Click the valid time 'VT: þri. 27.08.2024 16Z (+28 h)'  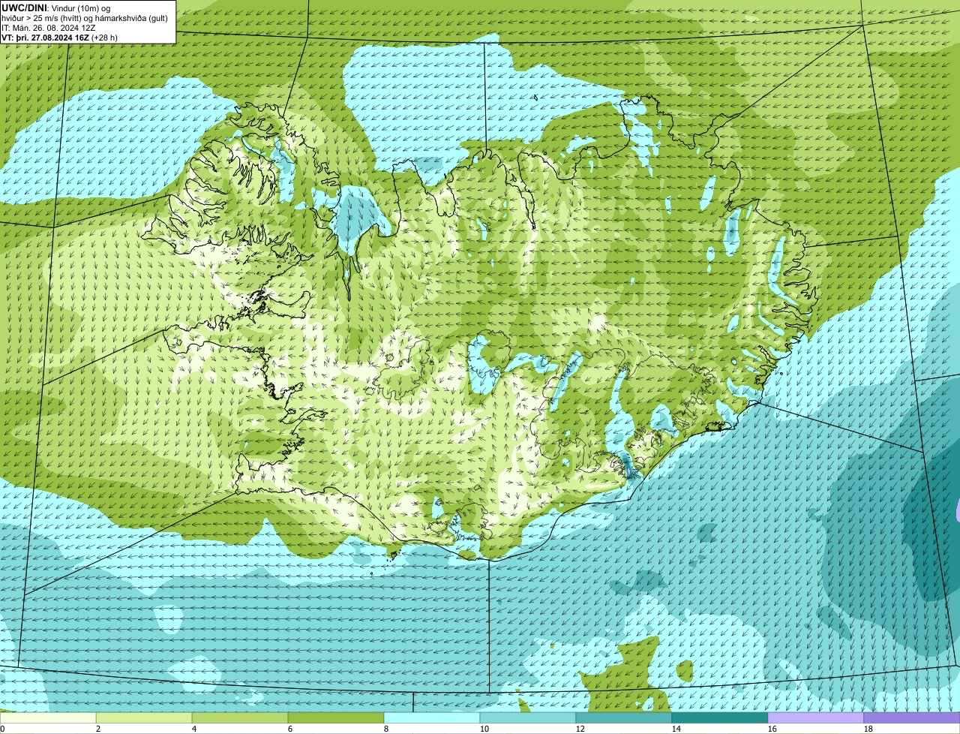pos(60,37)
